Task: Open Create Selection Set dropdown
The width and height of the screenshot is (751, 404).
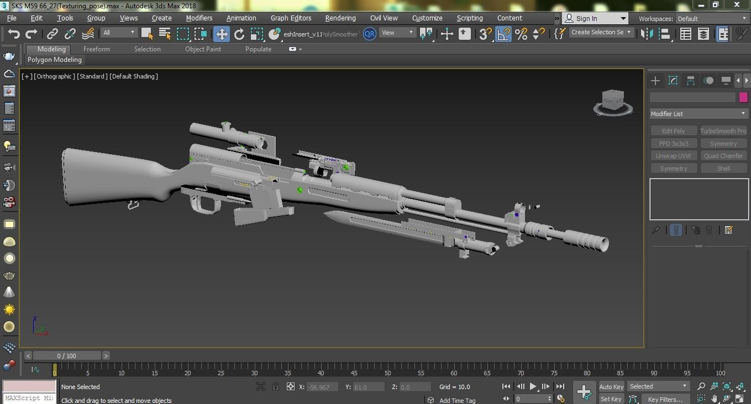Action: [x=601, y=33]
